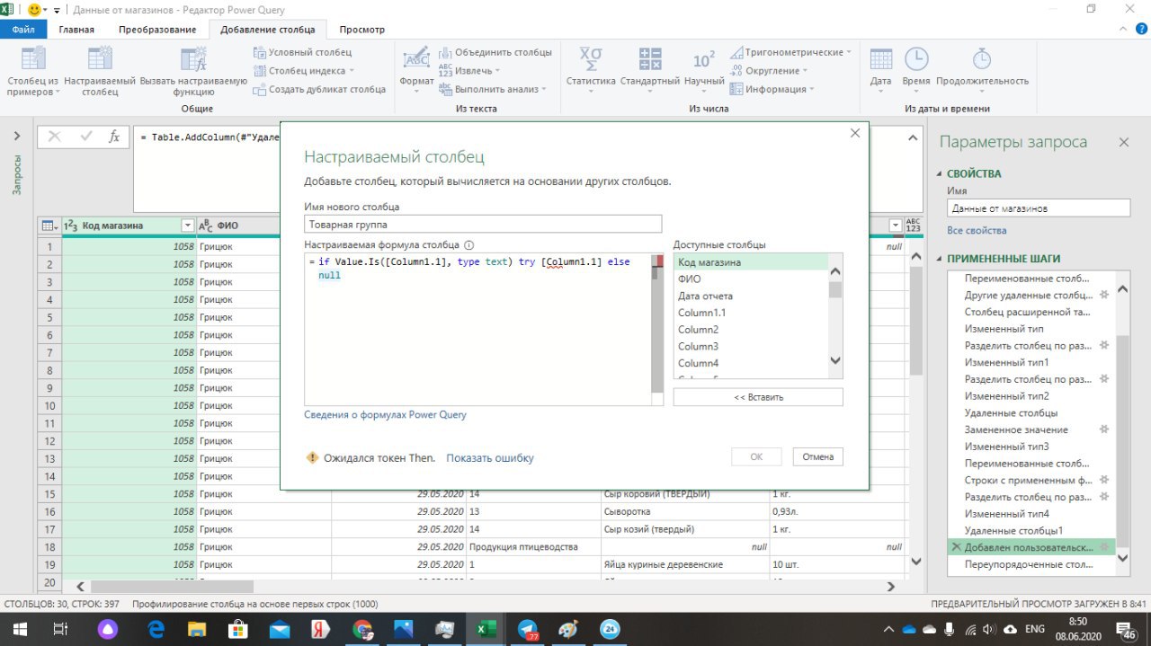This screenshot has height=646, width=1151.
Task: Click the disabled OK button
Action: pyautogui.click(x=756, y=456)
